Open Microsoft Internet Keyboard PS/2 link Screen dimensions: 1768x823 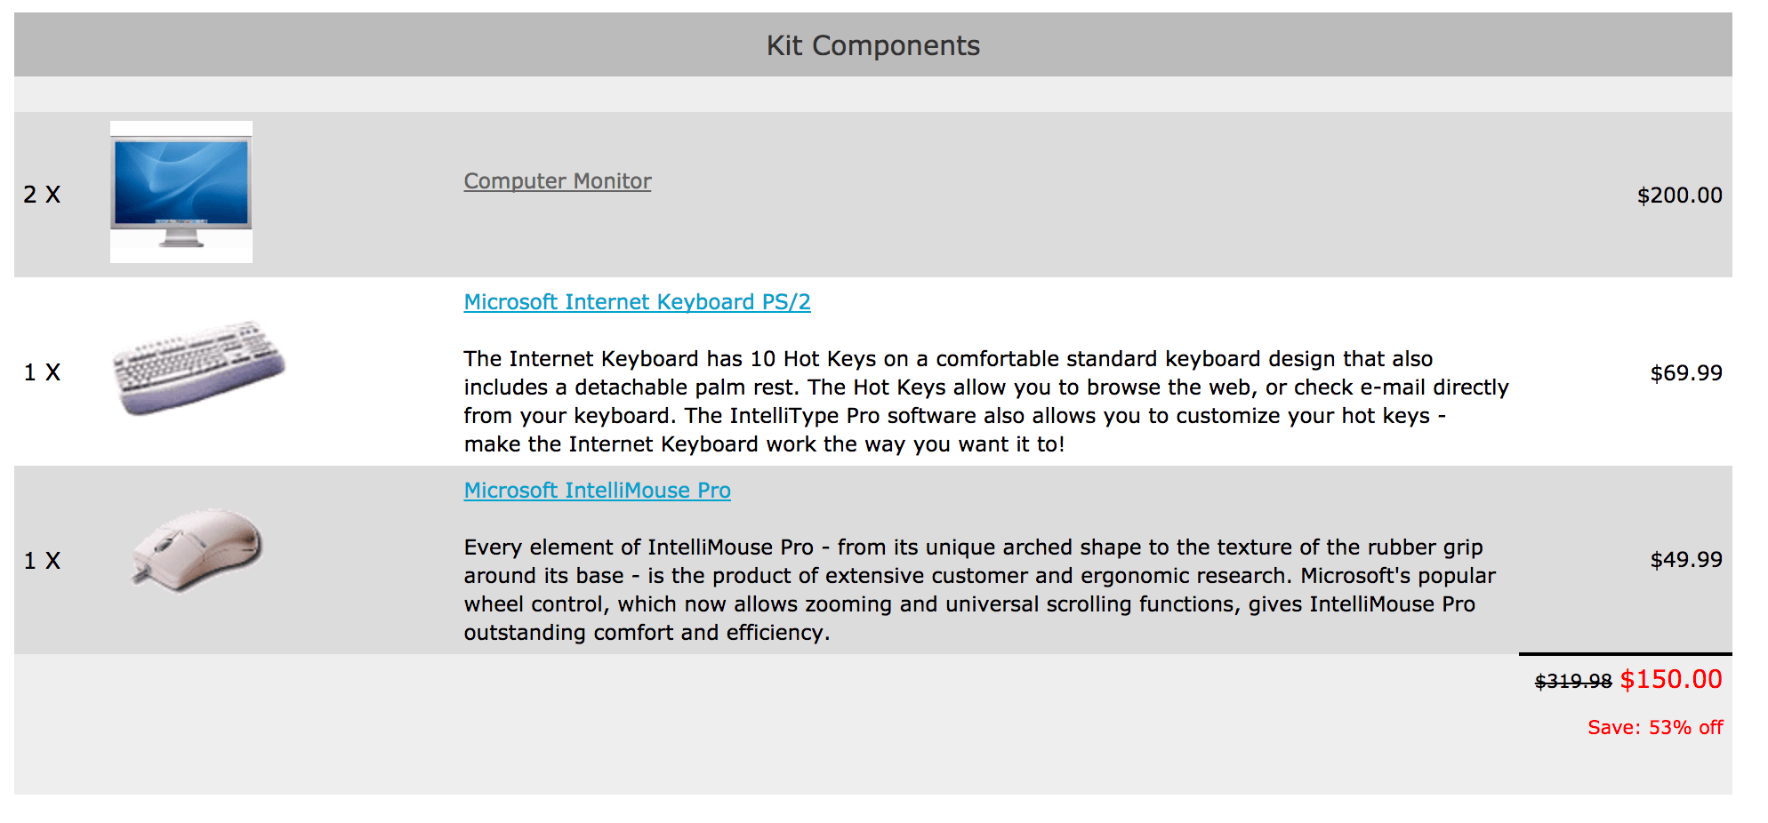click(x=637, y=302)
